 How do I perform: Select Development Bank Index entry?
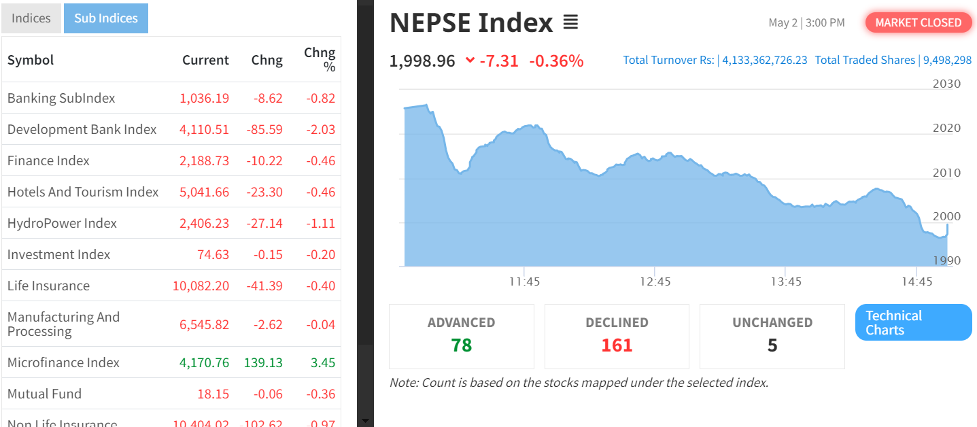pyautogui.click(x=82, y=129)
